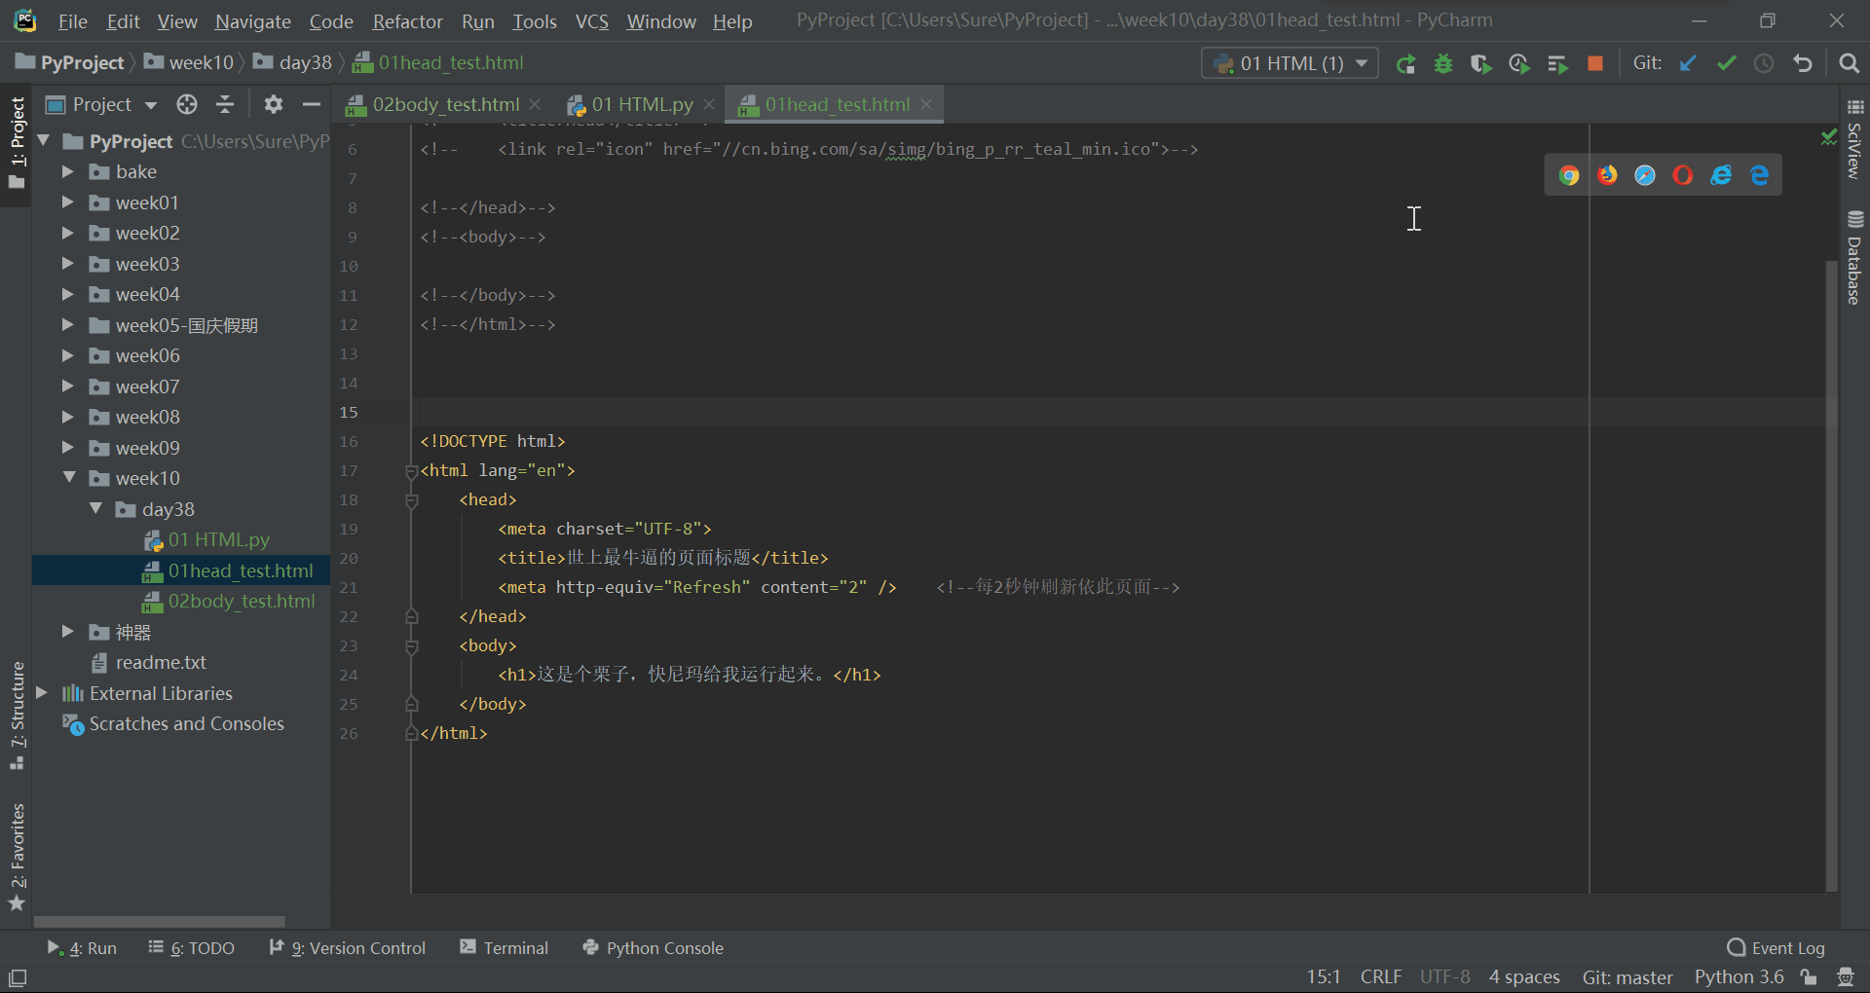Collapse the head section fold marker
The image size is (1870, 993).
[x=411, y=500]
